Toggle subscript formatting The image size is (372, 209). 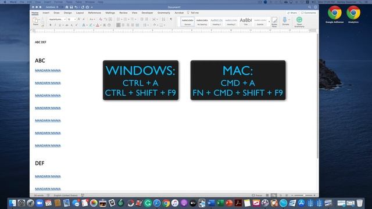(x=71, y=25)
